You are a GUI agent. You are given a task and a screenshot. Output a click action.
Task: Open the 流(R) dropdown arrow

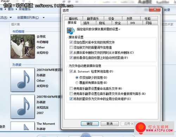[x=11, y=18]
